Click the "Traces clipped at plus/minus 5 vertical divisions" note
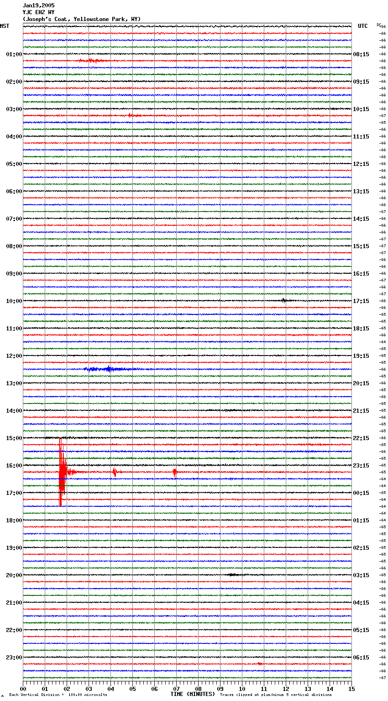Viewport: 388px width, 701px height. point(276,695)
